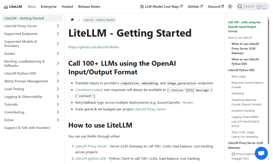The height and width of the screenshot is (164, 273).
Task: Select LiteLLM - Getting Started in the sidebar
Action: click(x=32, y=18)
